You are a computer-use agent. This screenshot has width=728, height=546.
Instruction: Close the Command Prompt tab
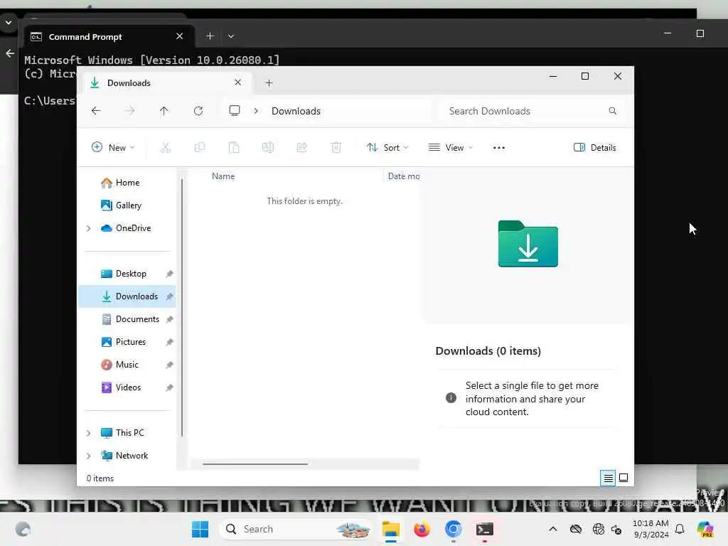(180, 36)
